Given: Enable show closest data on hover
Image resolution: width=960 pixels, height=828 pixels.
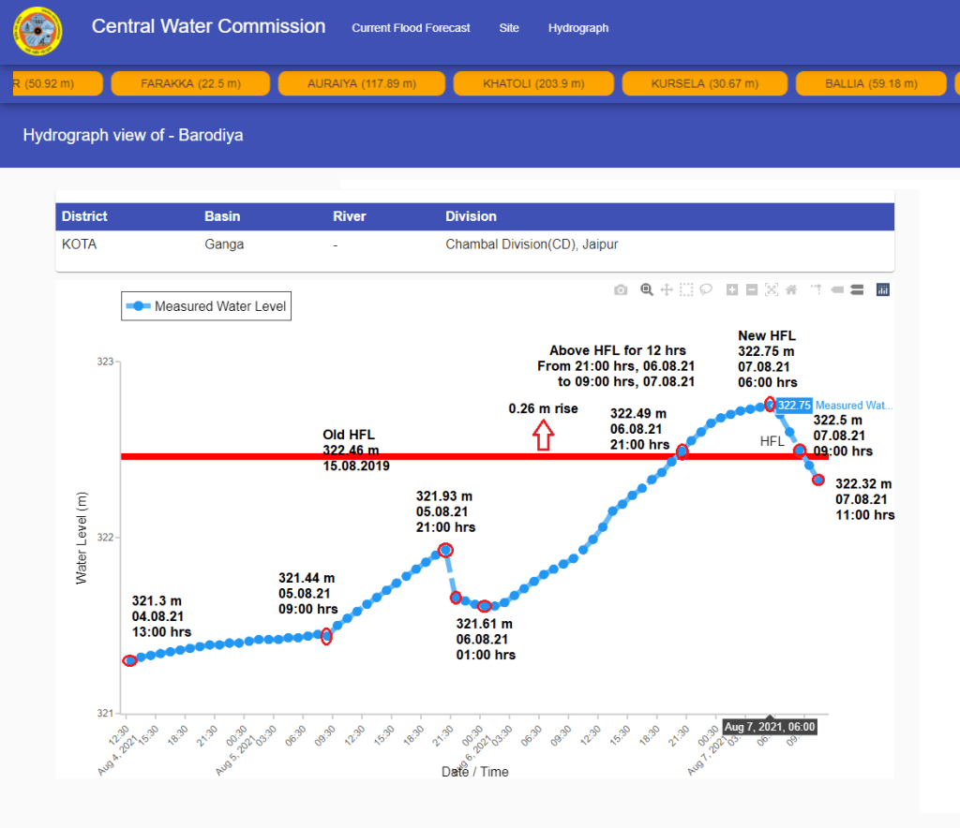Looking at the screenshot, I should 837,290.
